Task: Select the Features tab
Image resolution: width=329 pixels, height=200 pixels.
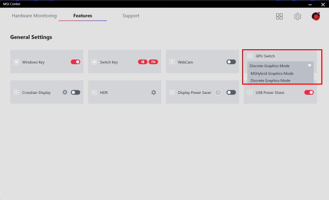Action: 83,16
